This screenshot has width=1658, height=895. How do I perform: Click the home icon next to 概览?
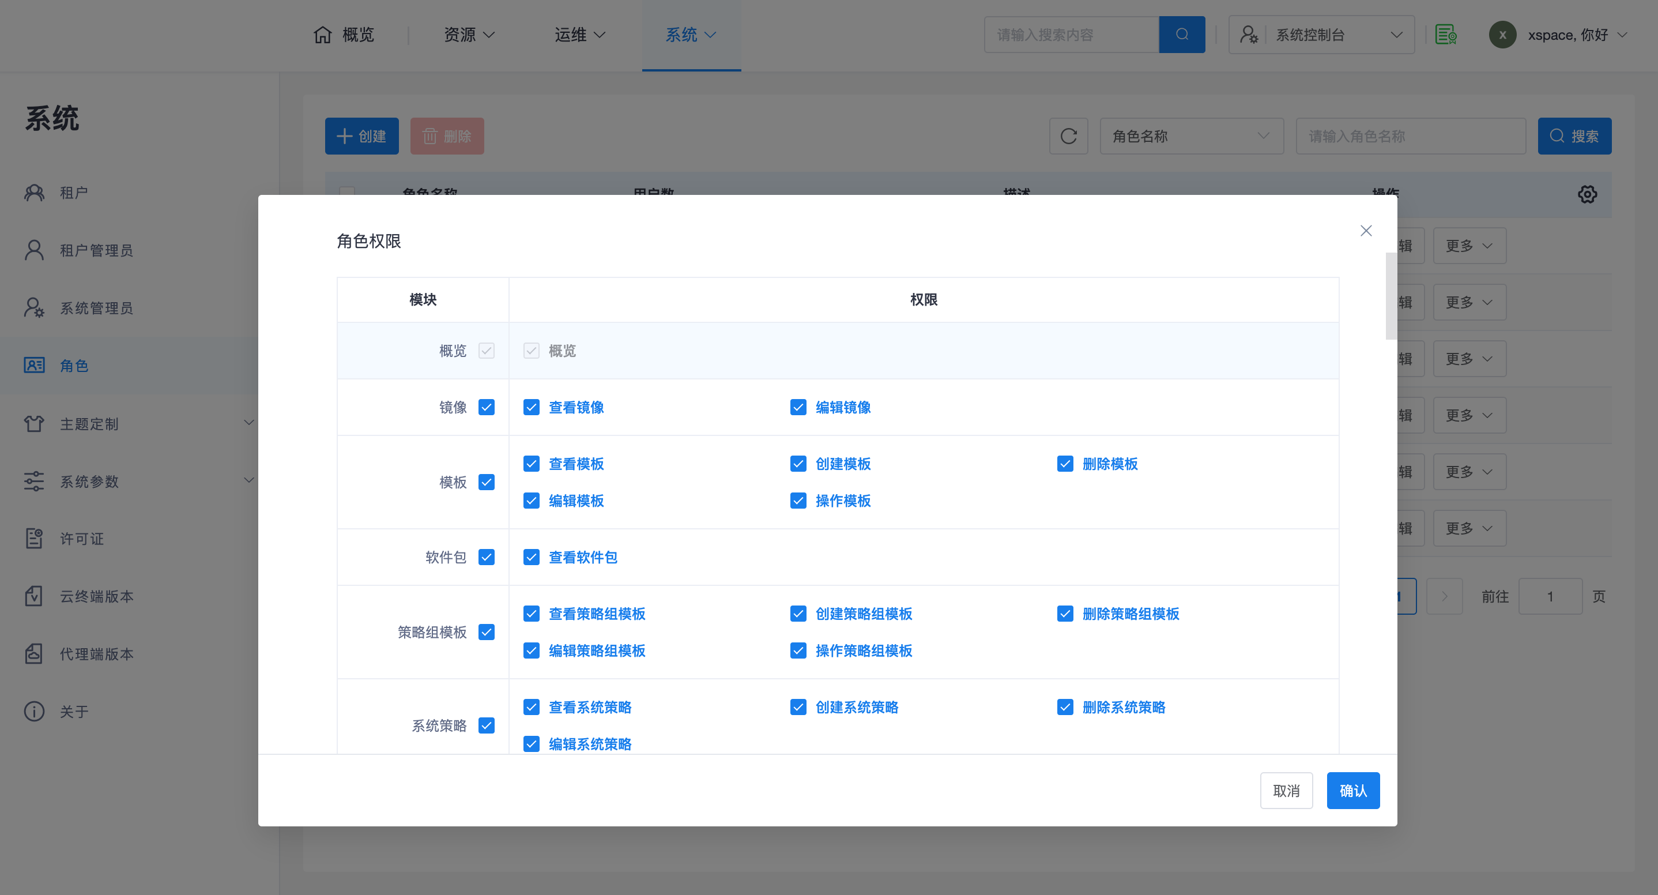pos(322,35)
